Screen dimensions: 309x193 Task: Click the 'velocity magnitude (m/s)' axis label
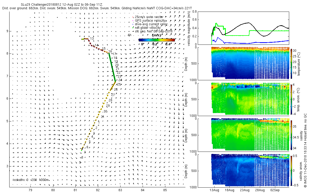click(x=189, y=28)
